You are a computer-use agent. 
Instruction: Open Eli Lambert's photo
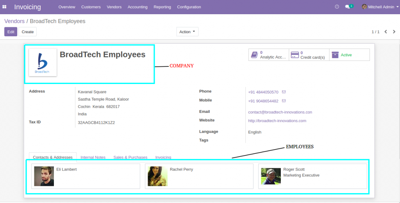pos(44,176)
